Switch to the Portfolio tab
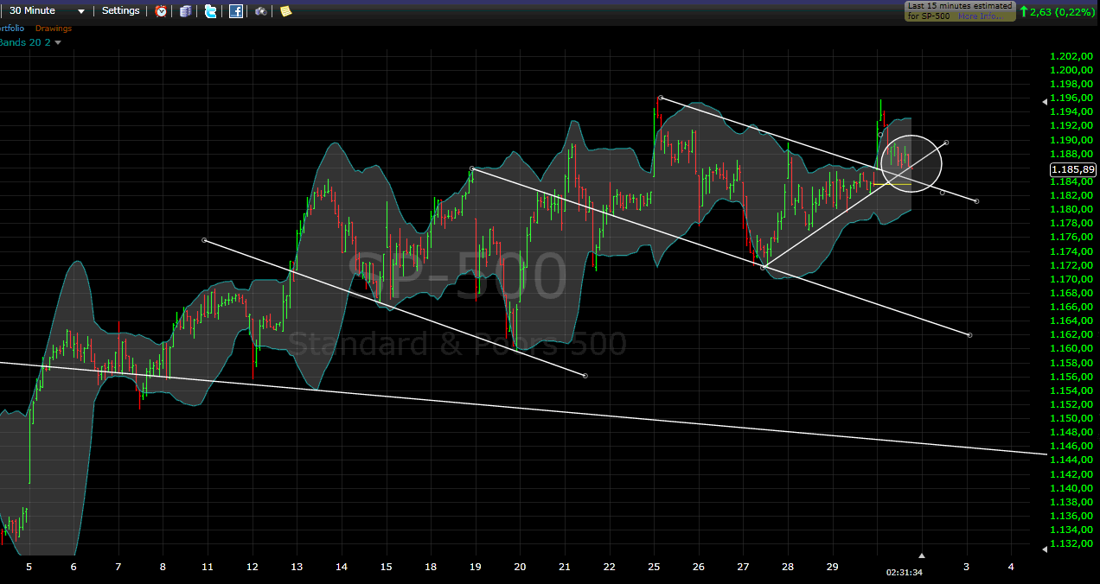 pos(12,29)
